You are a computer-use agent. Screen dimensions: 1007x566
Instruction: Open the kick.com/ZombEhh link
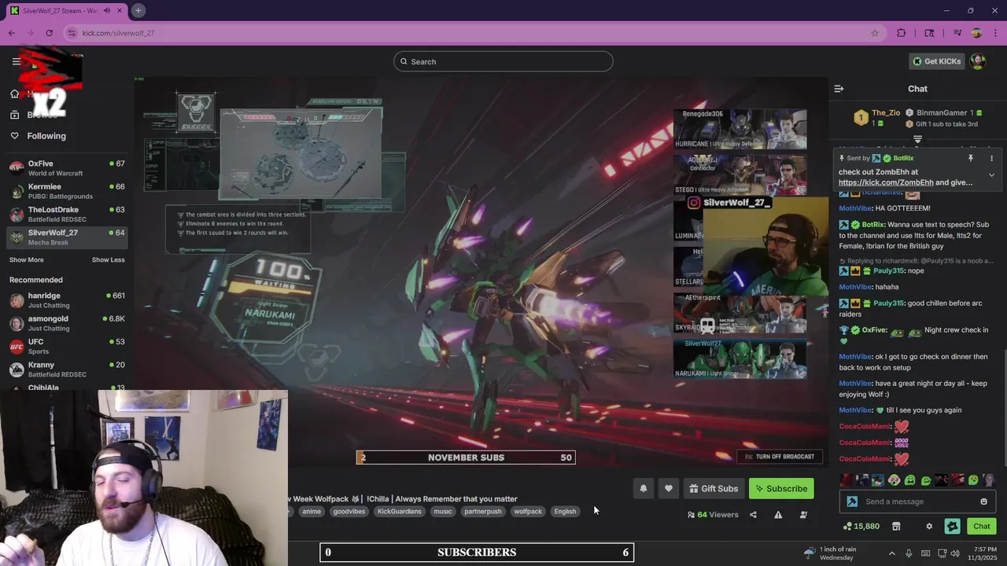[x=885, y=182]
